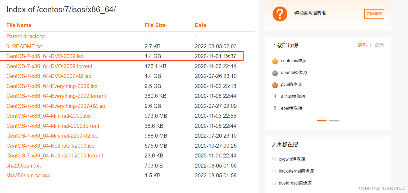The image size is (408, 193).
Task: Click document icon beside postgresql镜像源
Action: [x=274, y=183]
